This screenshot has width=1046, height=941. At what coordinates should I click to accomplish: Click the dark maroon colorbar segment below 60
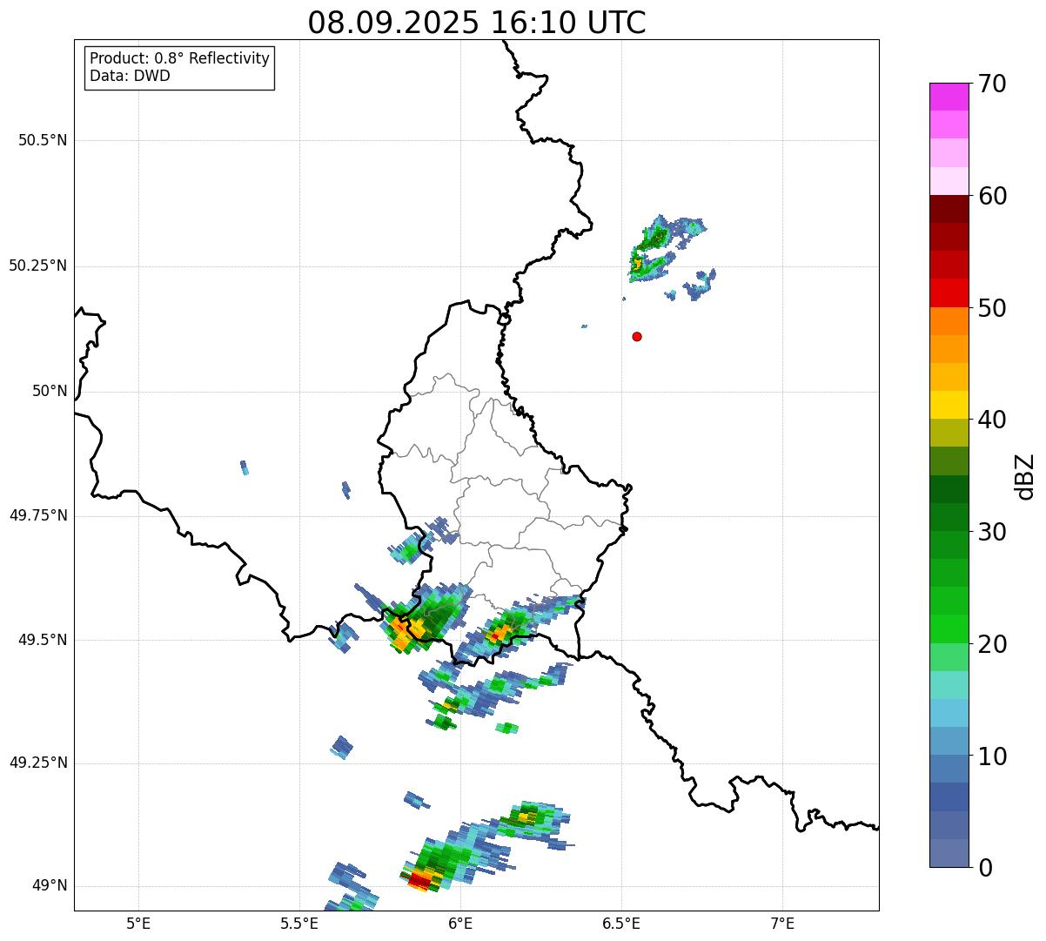[949, 209]
